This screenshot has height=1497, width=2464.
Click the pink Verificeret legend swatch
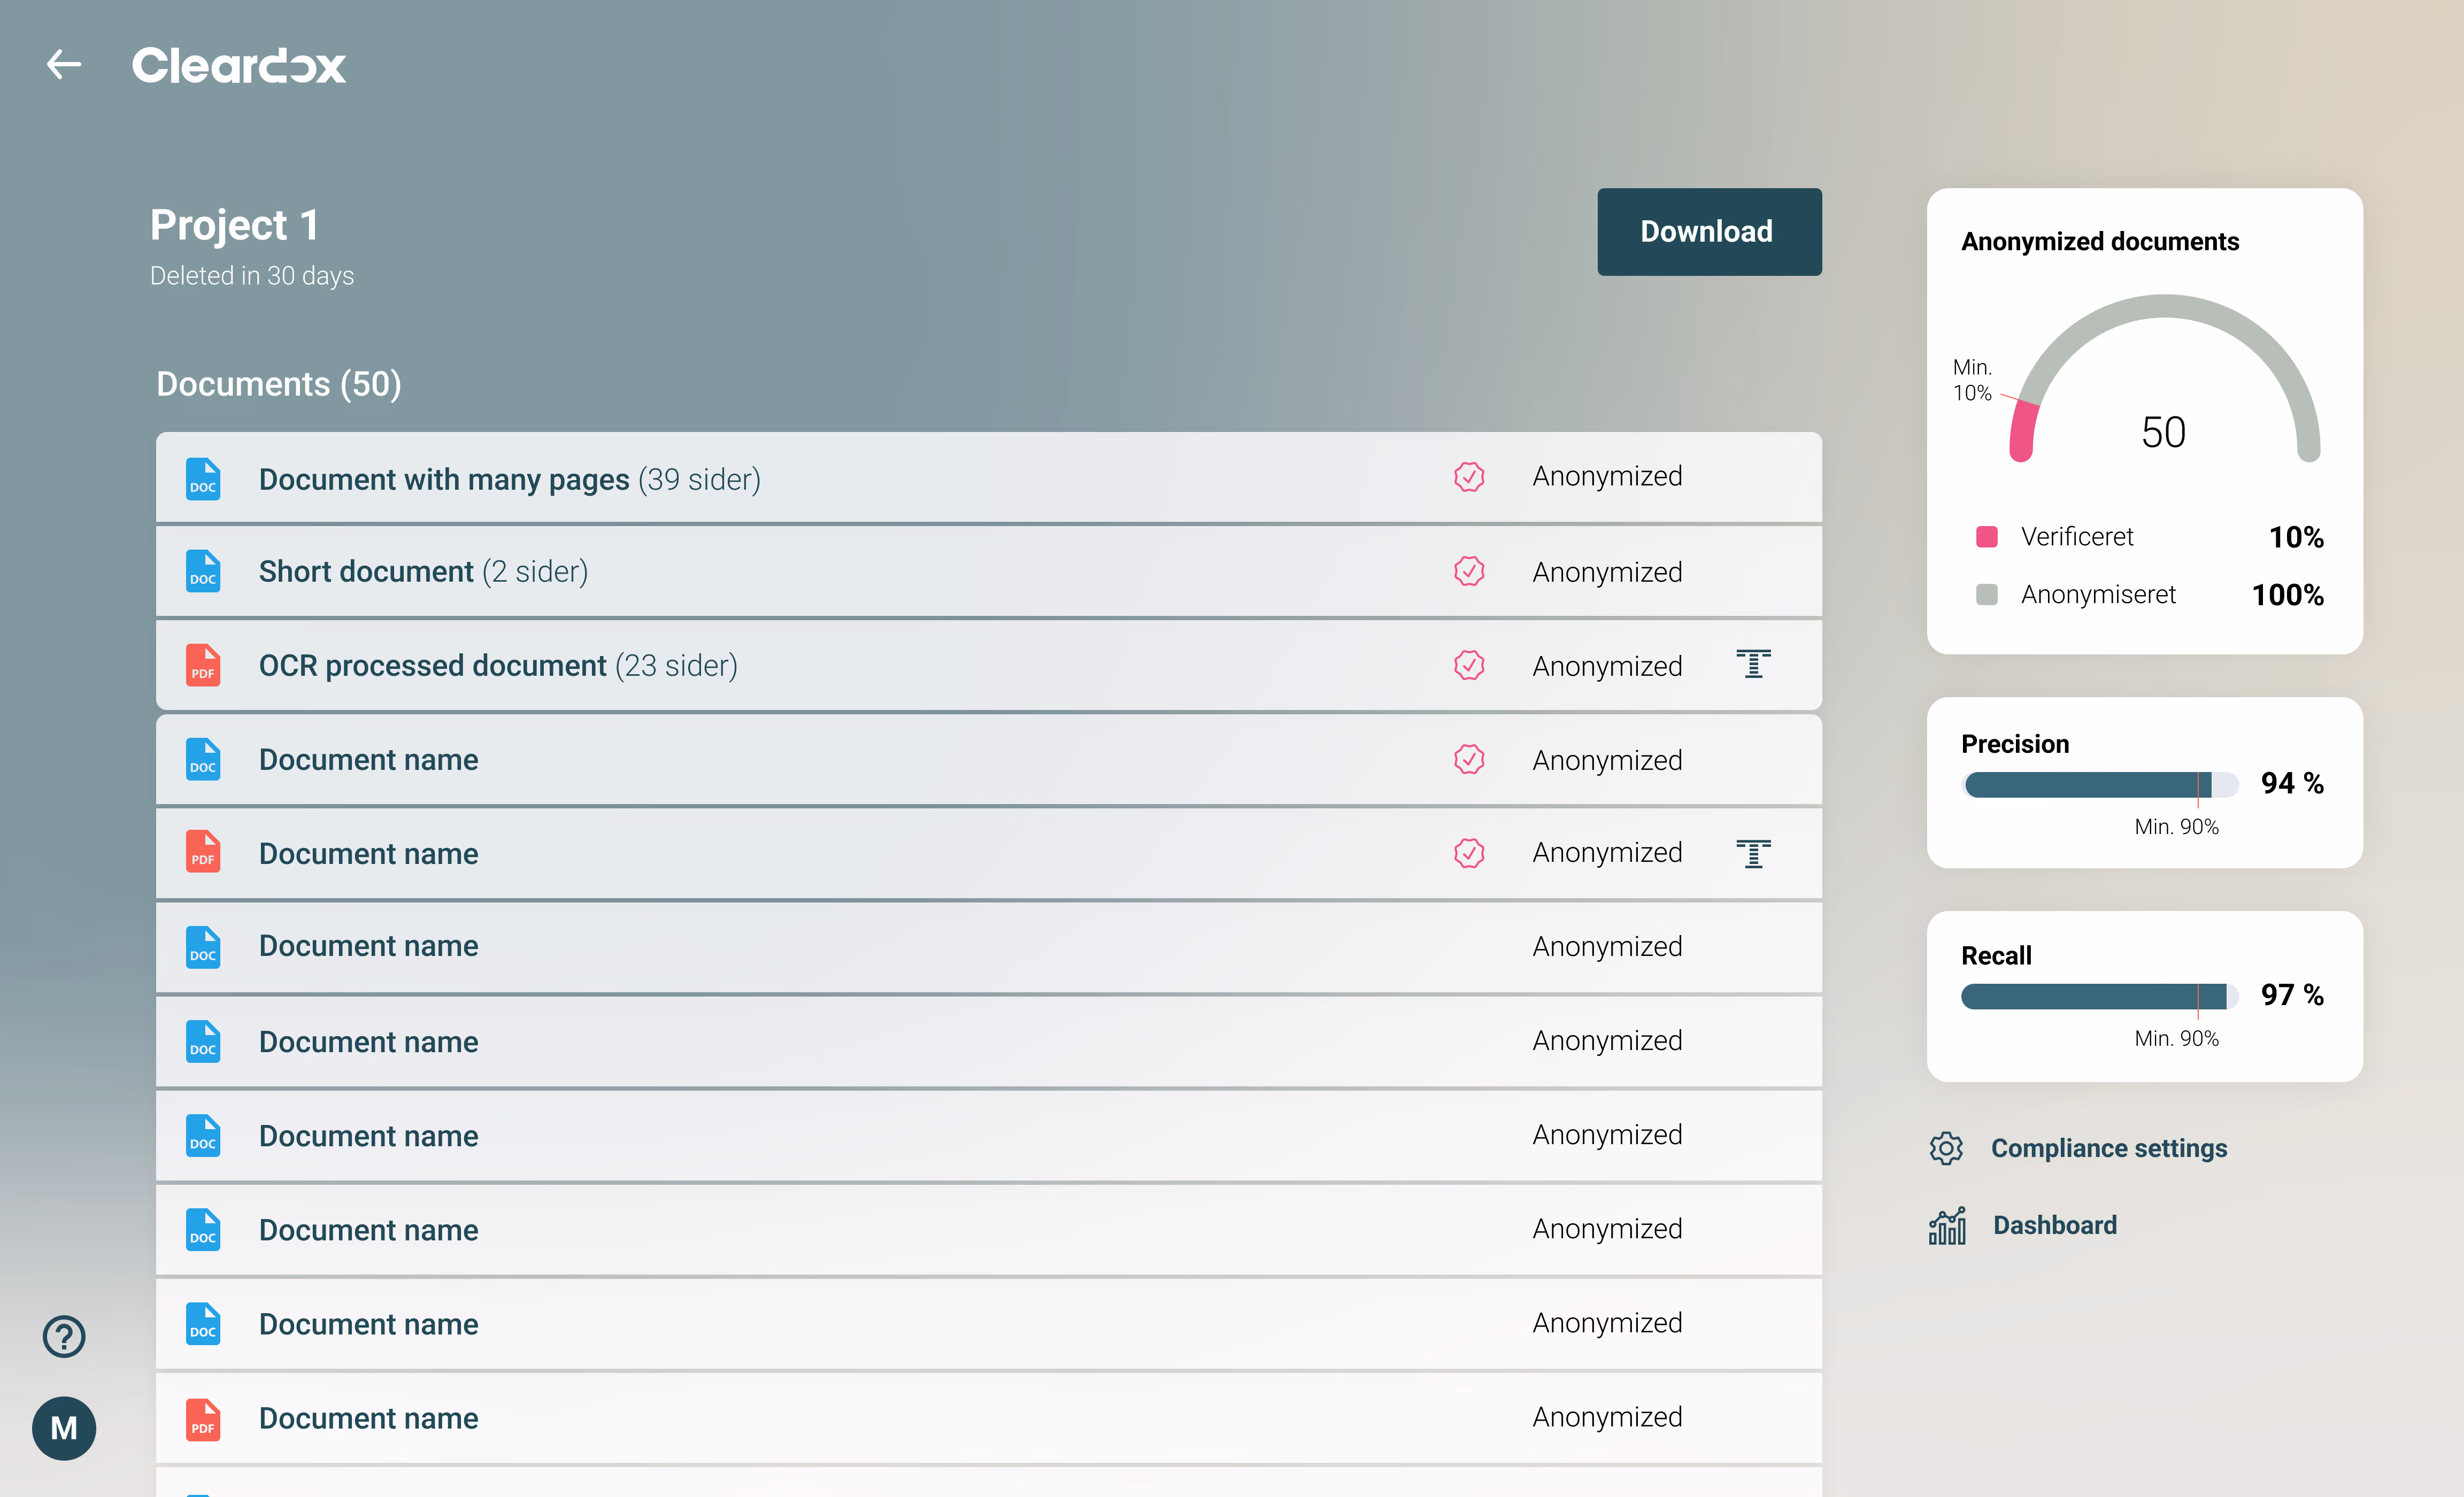[1987, 537]
